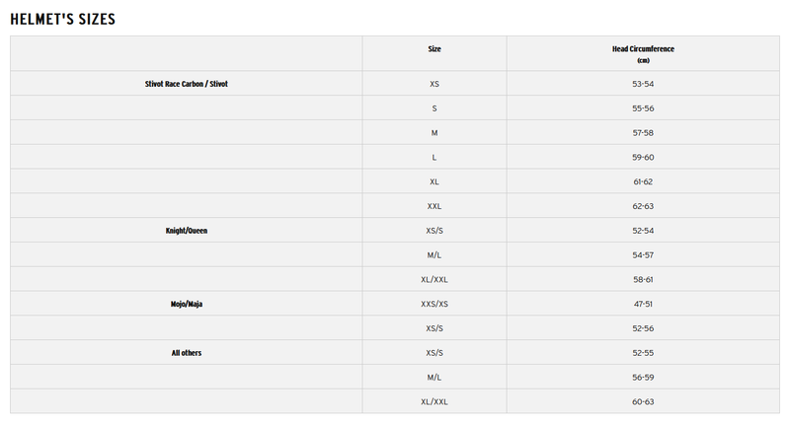Select the 53-54 circumference cell
Viewport: 790px width, 424px height.
pos(643,84)
